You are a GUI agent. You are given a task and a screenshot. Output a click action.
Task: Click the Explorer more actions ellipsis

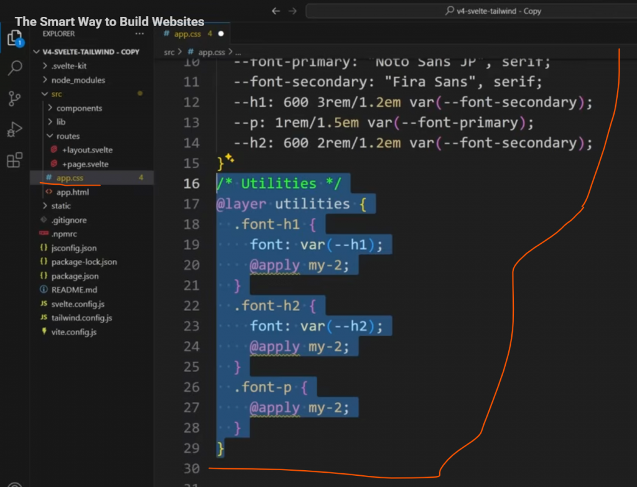tap(139, 34)
